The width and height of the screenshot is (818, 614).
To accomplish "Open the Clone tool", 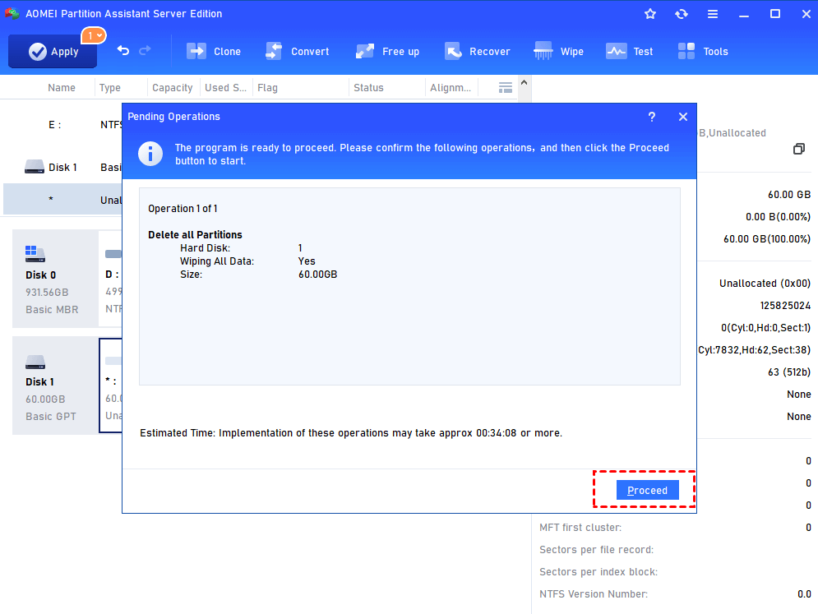I will point(214,51).
